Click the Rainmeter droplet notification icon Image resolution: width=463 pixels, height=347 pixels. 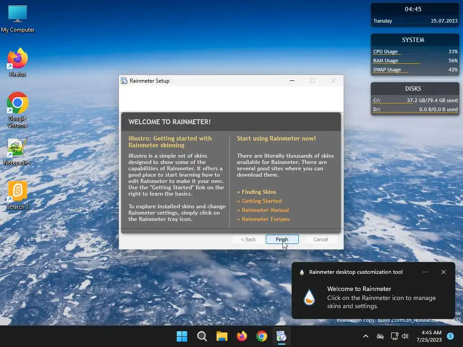click(x=309, y=297)
